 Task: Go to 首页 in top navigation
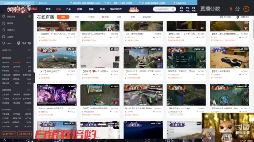coord(48,9)
